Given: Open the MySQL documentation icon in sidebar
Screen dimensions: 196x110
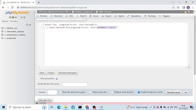Looking at the screenshot, I should [x=19, y=17].
